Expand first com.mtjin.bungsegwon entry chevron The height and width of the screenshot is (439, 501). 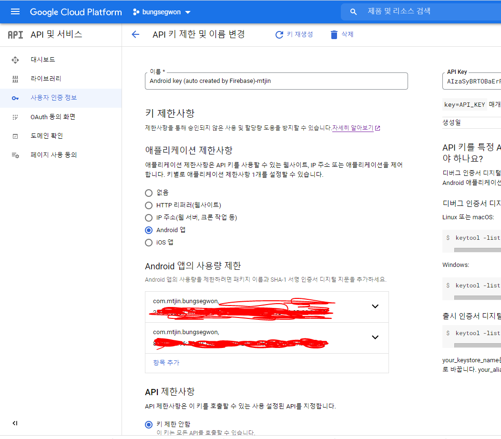tap(375, 306)
